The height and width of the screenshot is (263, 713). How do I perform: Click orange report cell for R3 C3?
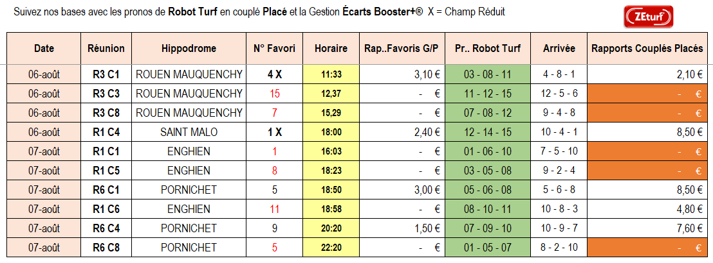click(647, 94)
